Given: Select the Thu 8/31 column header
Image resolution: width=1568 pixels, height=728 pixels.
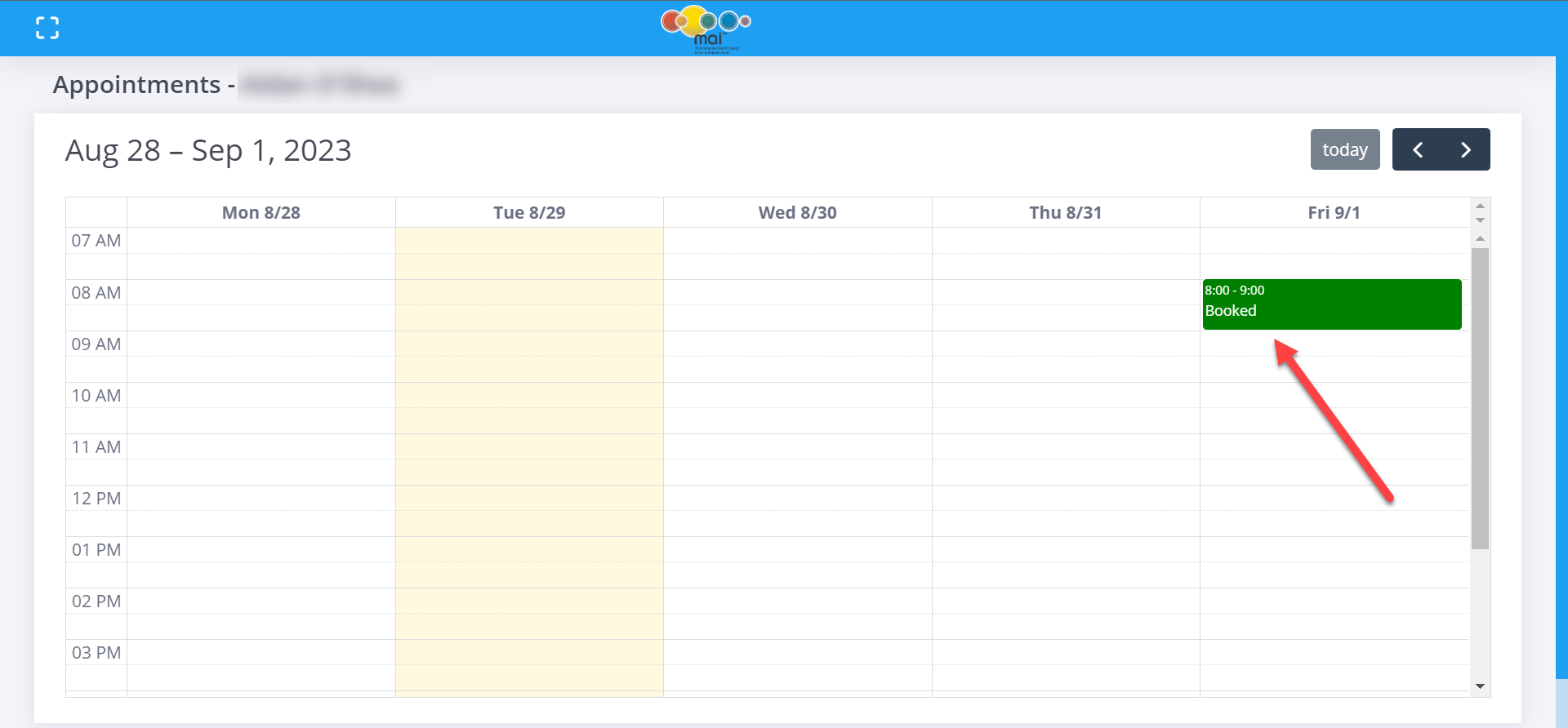Looking at the screenshot, I should click(1065, 213).
